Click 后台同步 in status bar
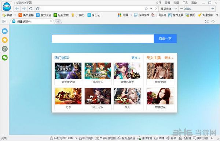This screenshot has width=220, height=141. (86, 138)
